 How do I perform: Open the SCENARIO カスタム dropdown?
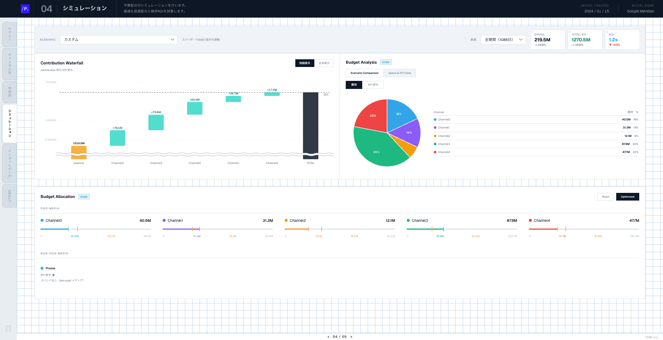119,40
